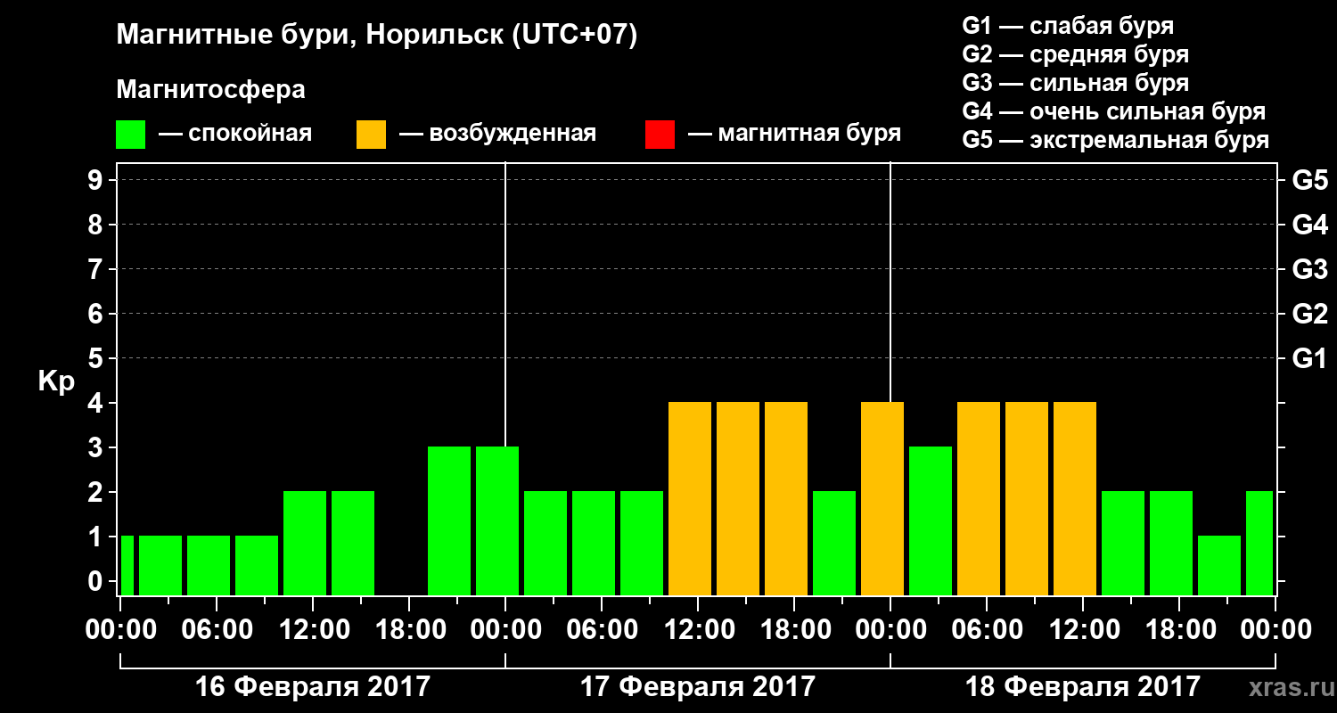Click the 06:00 time label for 18 February
Viewport: 1337px width, 713px height.
coord(987,629)
